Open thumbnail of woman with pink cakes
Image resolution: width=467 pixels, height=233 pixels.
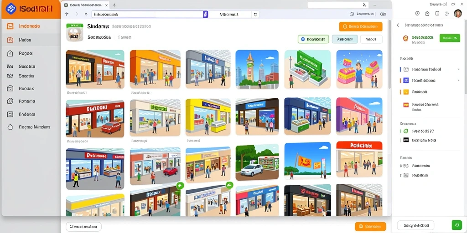pyautogui.click(x=359, y=69)
